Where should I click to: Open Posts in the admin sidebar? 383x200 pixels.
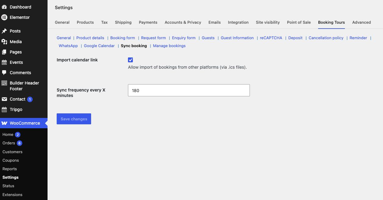(x=15, y=31)
